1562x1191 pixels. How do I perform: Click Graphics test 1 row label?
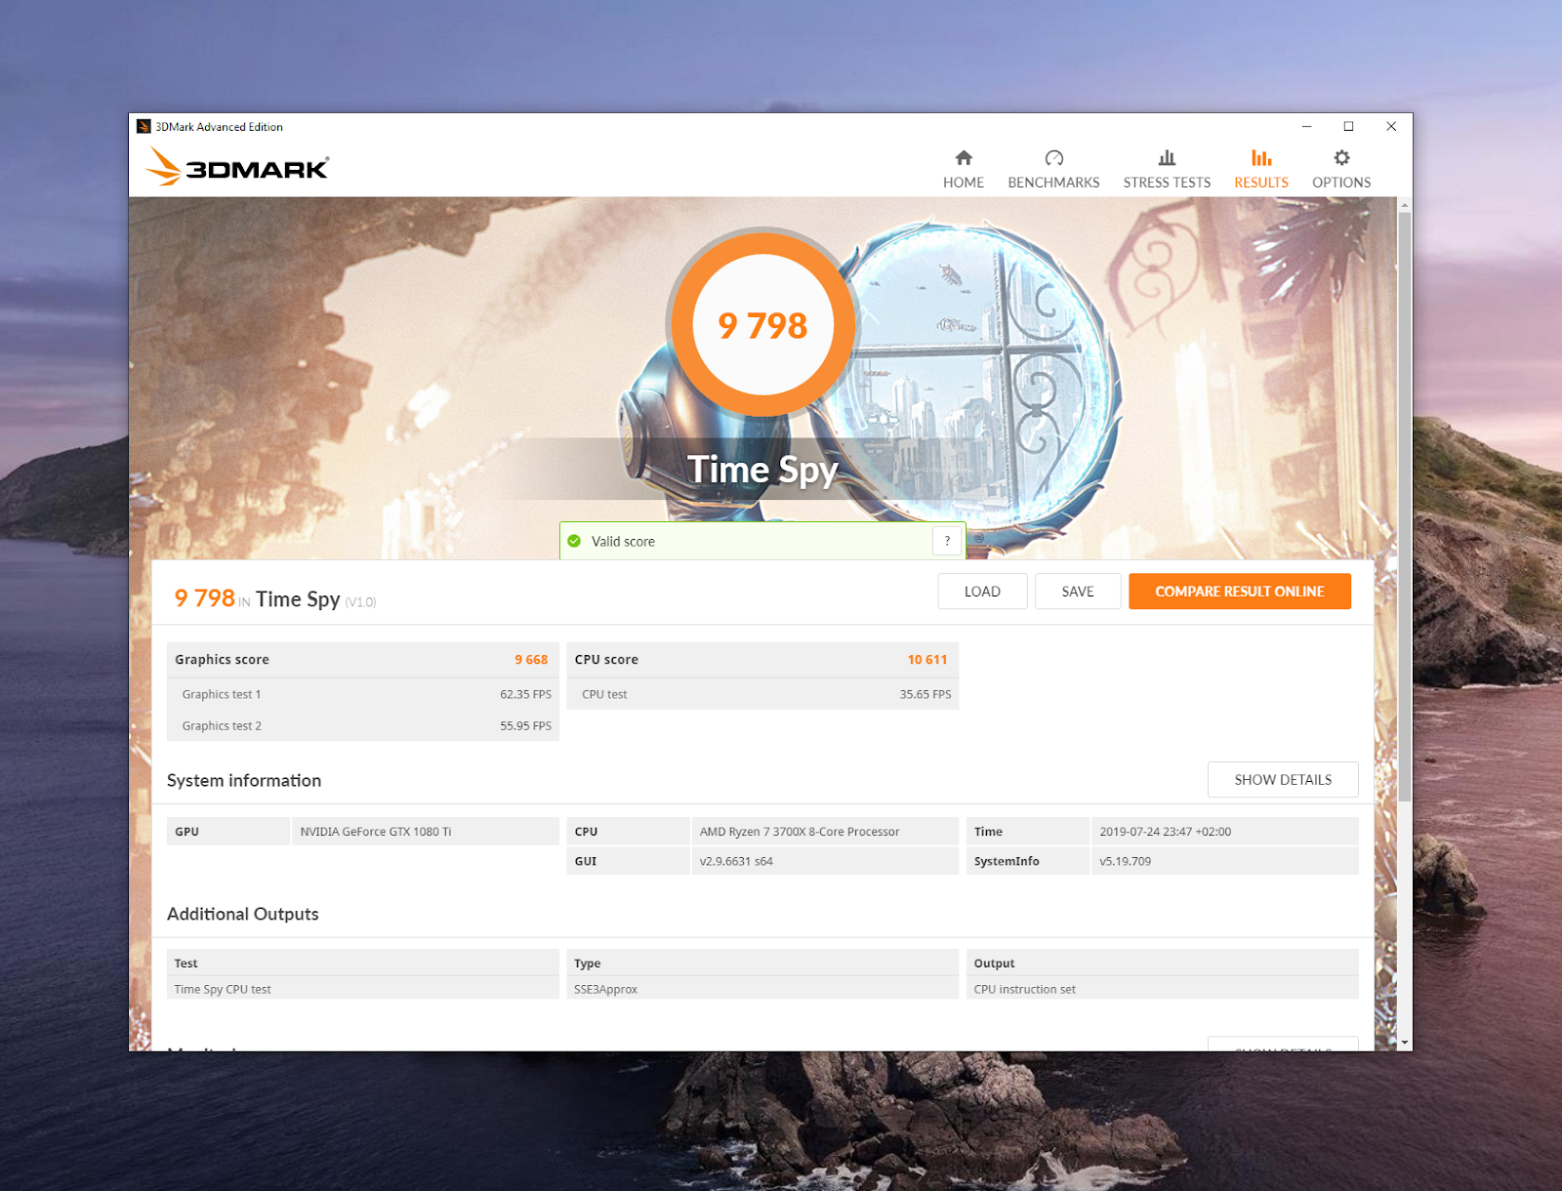(x=222, y=695)
